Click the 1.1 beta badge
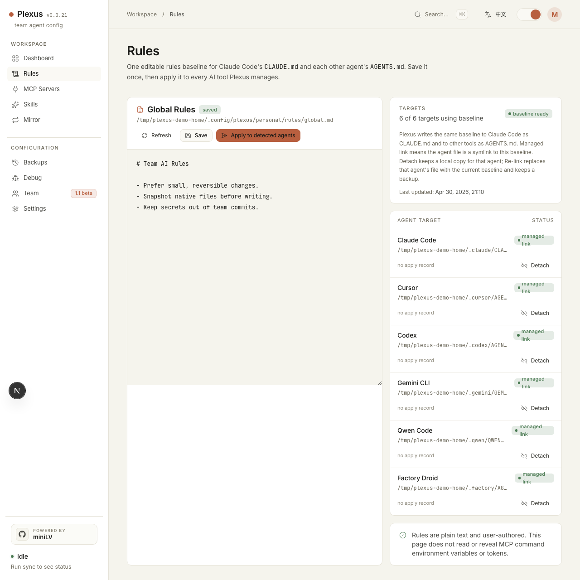Image resolution: width=580 pixels, height=580 pixels. (83, 193)
